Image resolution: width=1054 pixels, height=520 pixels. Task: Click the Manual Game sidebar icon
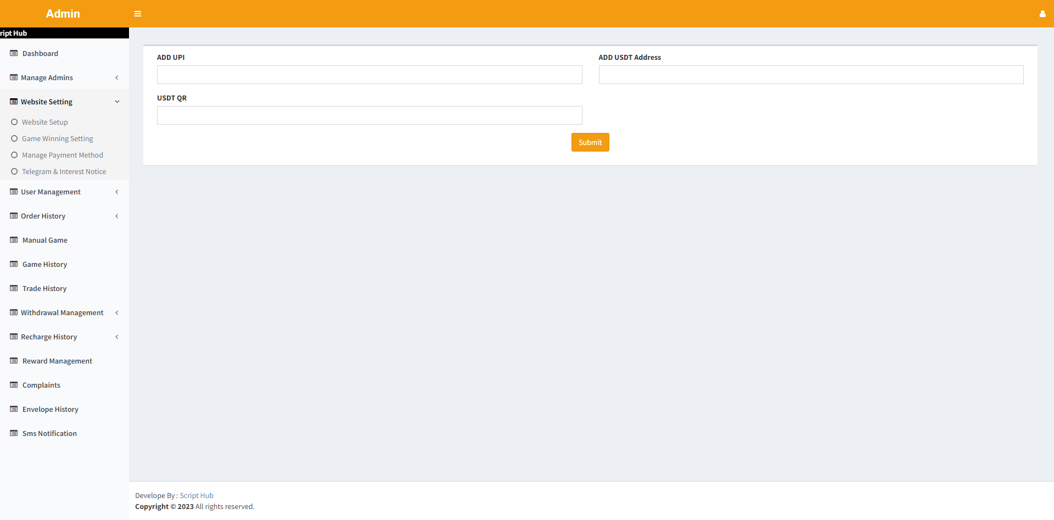coord(14,240)
